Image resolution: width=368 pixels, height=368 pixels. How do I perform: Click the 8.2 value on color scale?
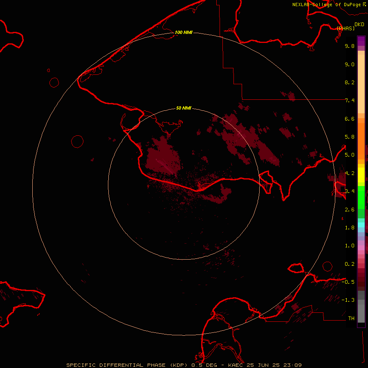point(350,82)
